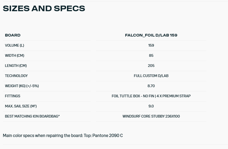This screenshot has height=149, width=228.
Task: Select the max sail size value 9.0
Action: click(x=151, y=106)
